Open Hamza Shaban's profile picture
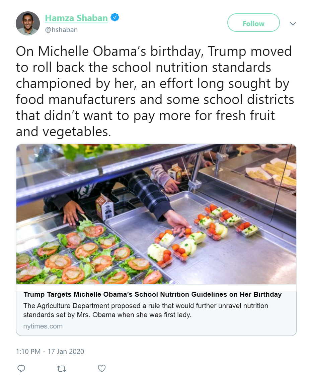The height and width of the screenshot is (378, 311). (28, 23)
